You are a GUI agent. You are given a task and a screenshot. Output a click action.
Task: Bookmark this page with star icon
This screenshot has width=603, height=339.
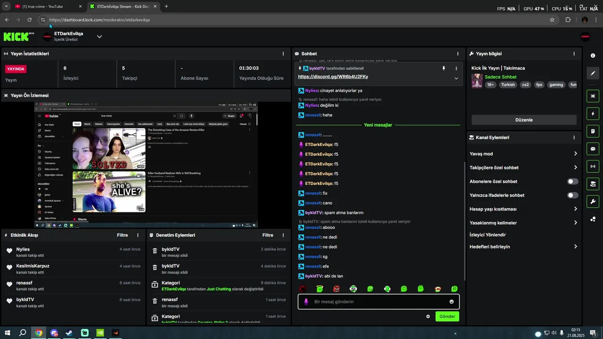point(552,20)
